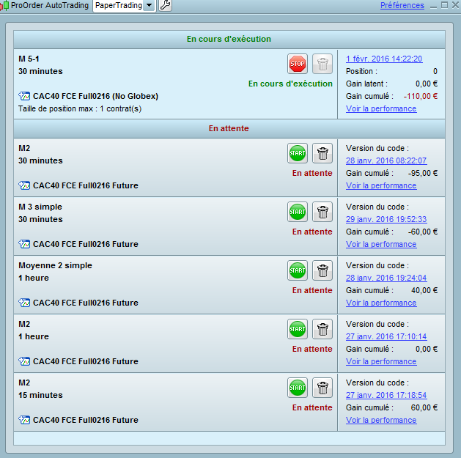The height and width of the screenshot is (458, 461).
Task: Click the '-60,00 €' cumulative gain value
Action: [x=423, y=232]
